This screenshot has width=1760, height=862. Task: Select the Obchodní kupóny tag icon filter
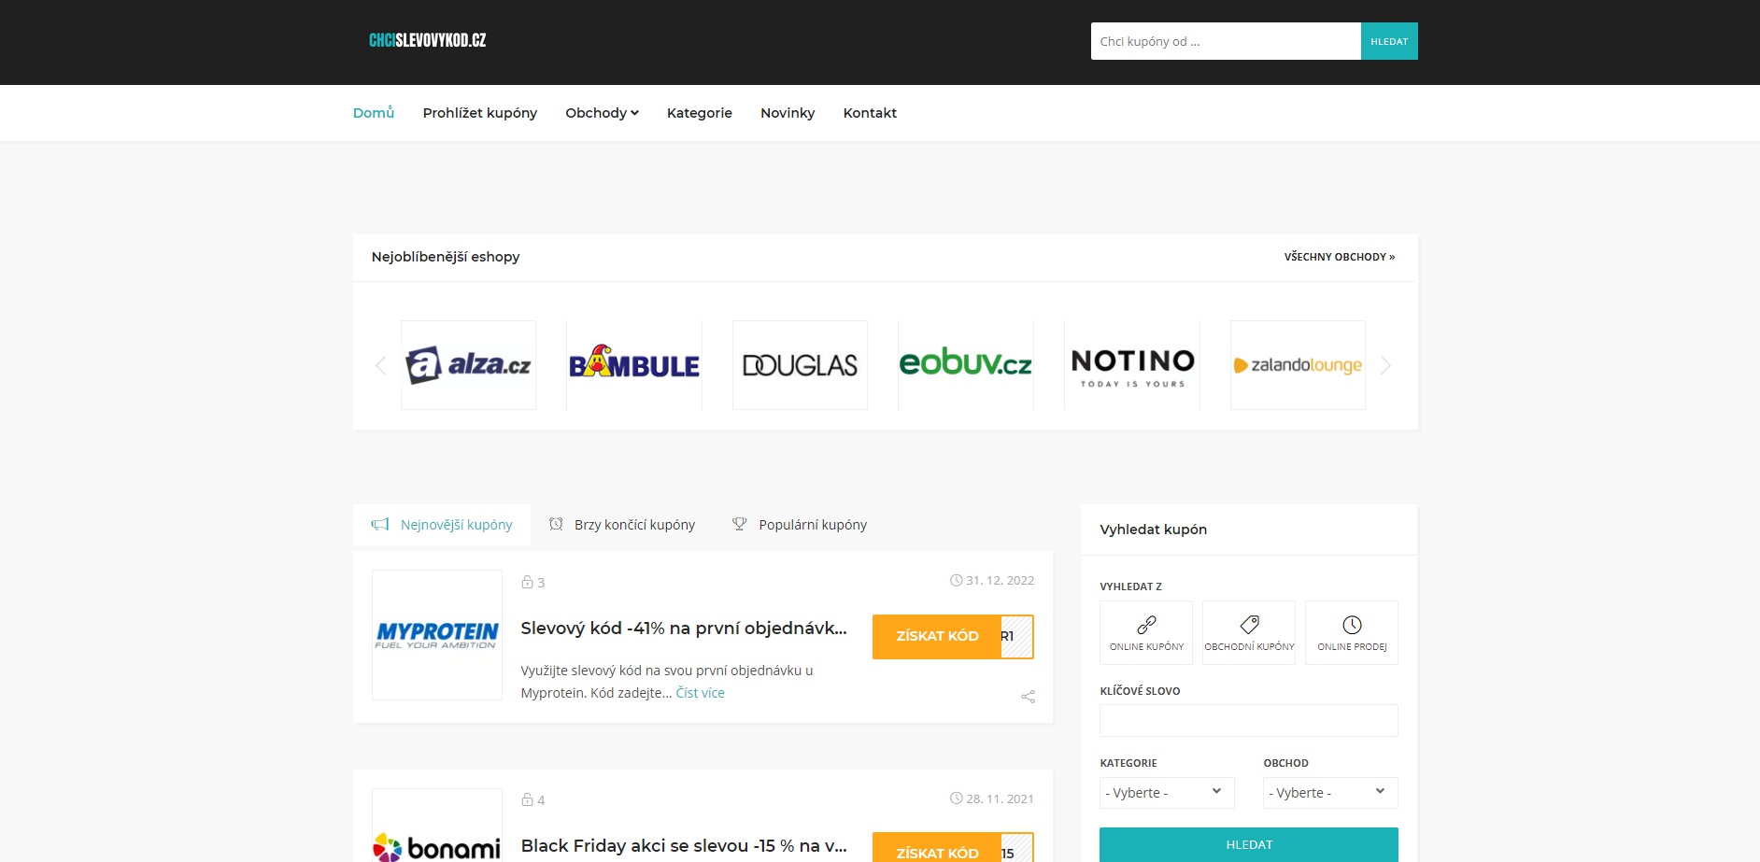(1249, 632)
